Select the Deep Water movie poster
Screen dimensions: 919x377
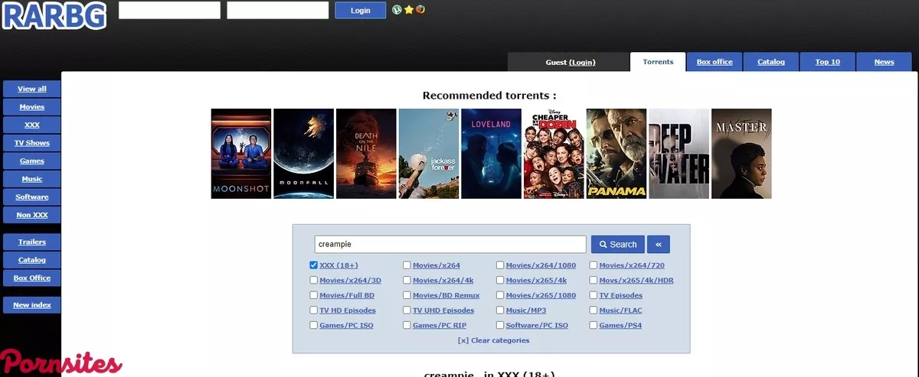pyautogui.click(x=679, y=154)
